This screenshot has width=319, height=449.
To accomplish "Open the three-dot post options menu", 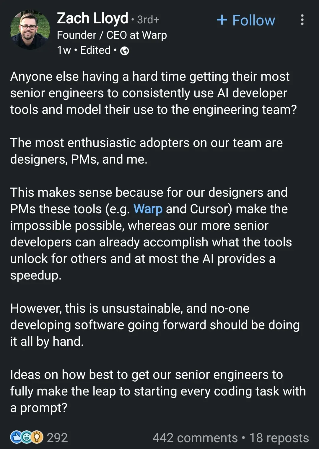I will (x=302, y=20).
